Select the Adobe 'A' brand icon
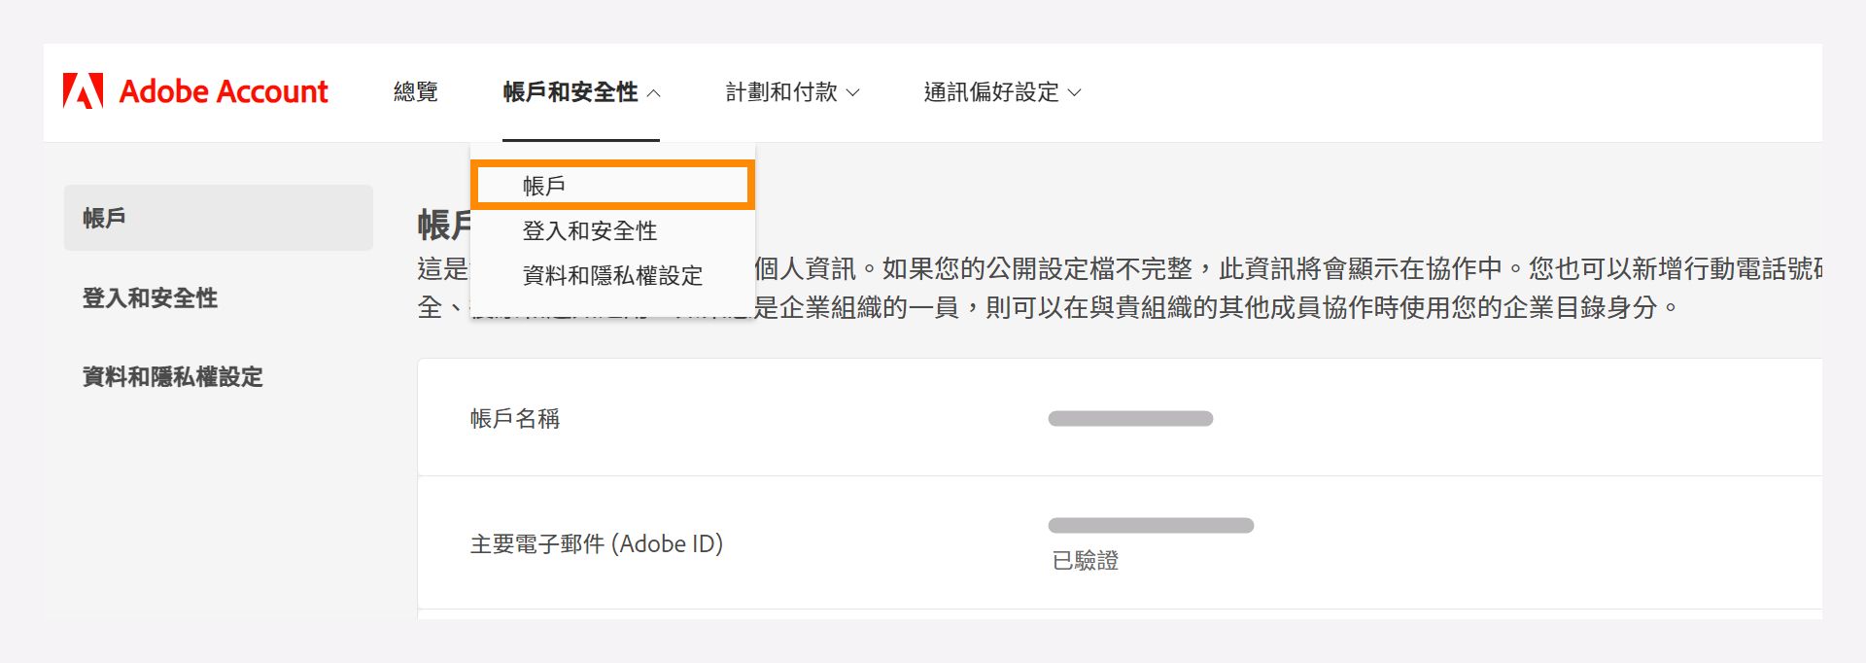 click(x=81, y=91)
